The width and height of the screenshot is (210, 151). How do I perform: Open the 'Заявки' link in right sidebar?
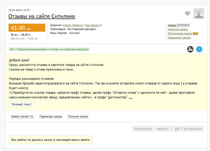coord(172,25)
